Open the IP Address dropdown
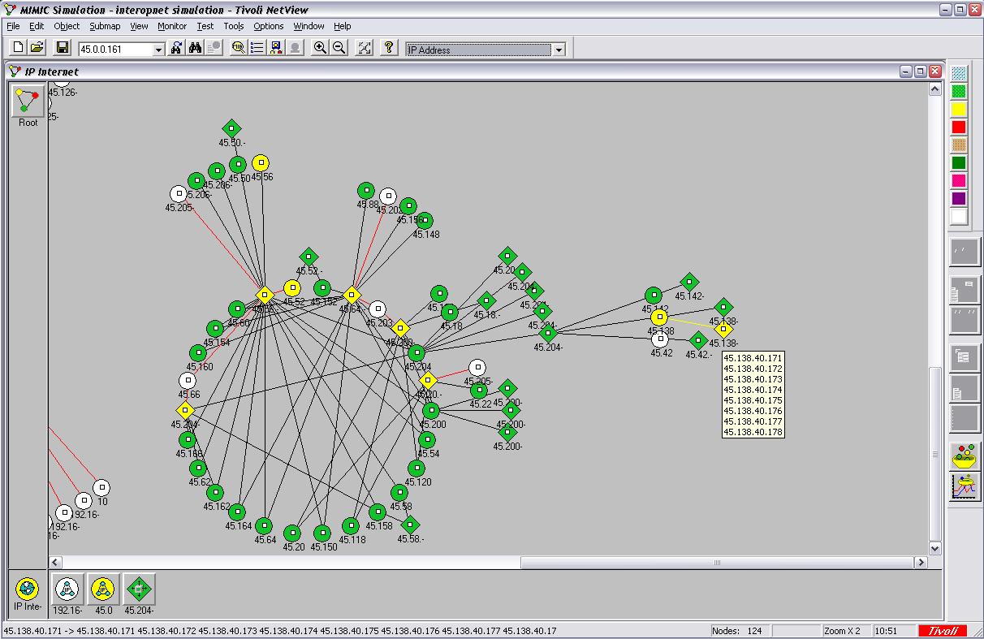 point(559,49)
